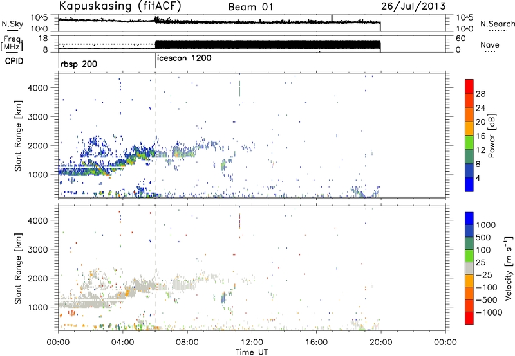Click the "Nave" legend label
This screenshot has width=515, height=356.
tap(490, 45)
